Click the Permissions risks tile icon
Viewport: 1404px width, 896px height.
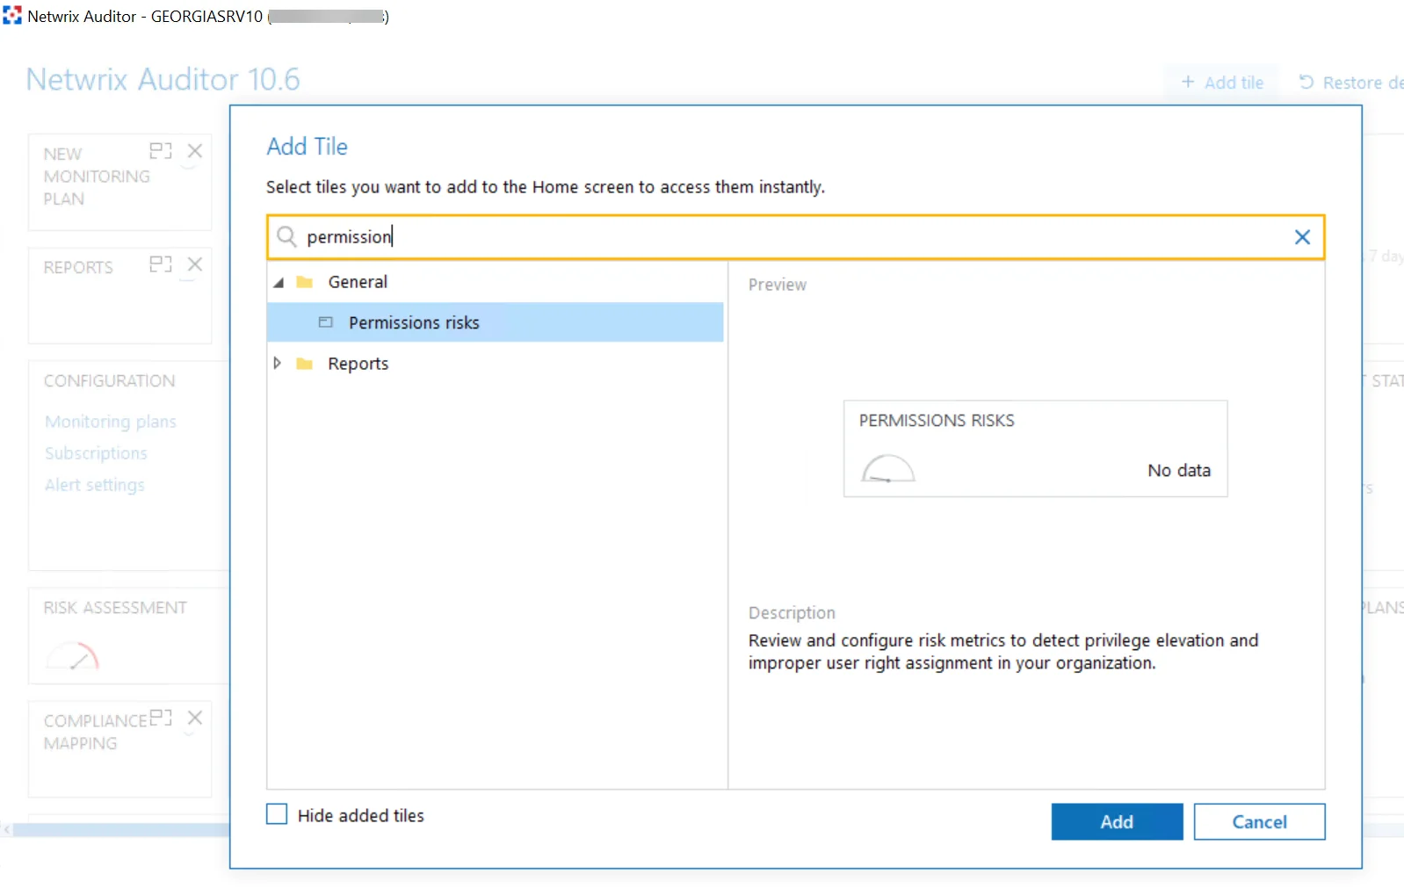[x=326, y=322]
